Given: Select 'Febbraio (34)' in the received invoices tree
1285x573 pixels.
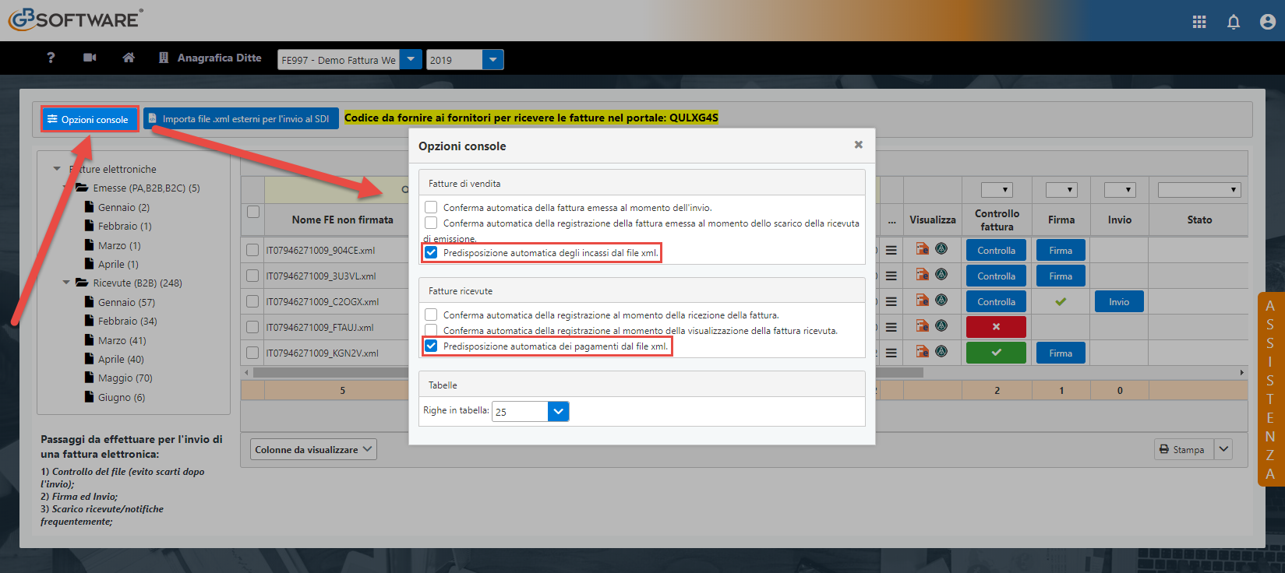Looking at the screenshot, I should point(127,321).
